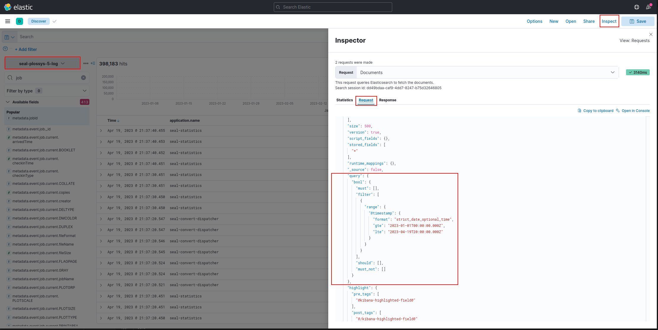Click the Save button
This screenshot has width=658, height=330.
click(x=638, y=21)
